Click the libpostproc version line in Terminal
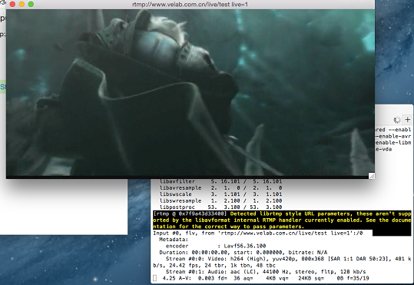 click(220, 207)
